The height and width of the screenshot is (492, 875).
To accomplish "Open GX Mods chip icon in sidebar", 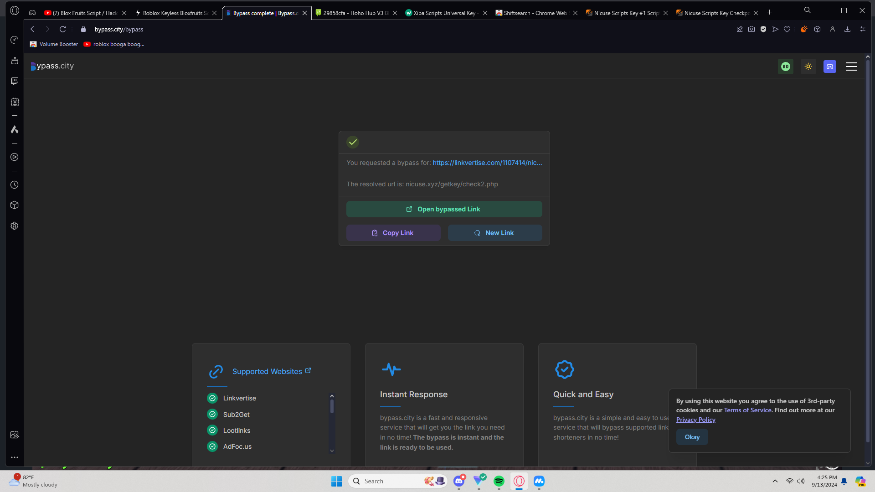I will coord(15,102).
